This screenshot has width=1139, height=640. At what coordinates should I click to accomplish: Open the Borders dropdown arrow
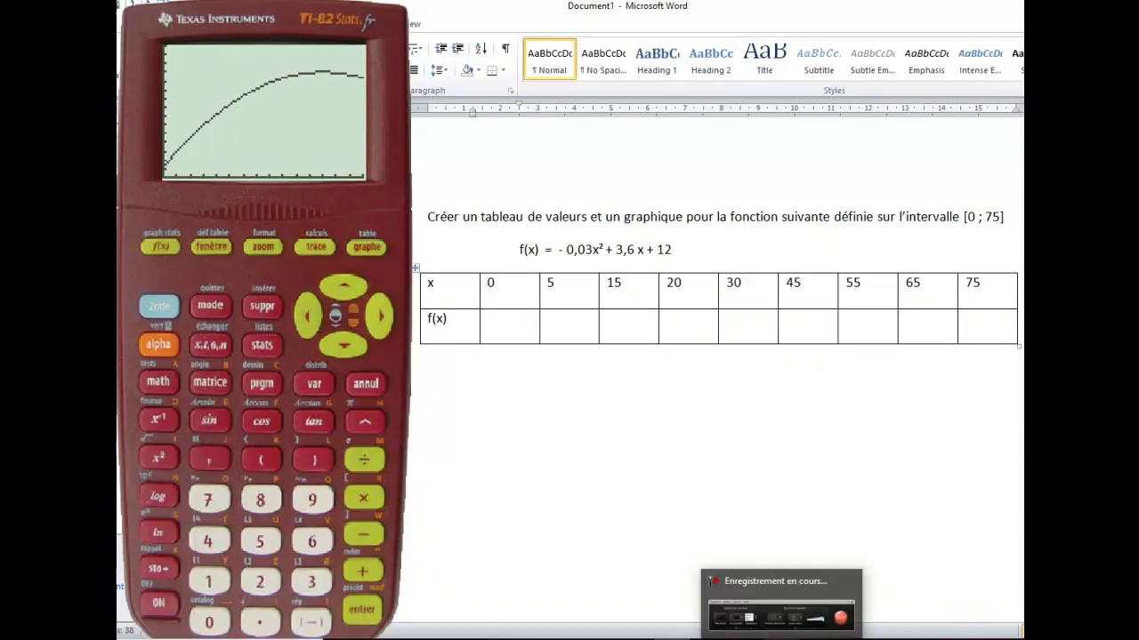(504, 70)
